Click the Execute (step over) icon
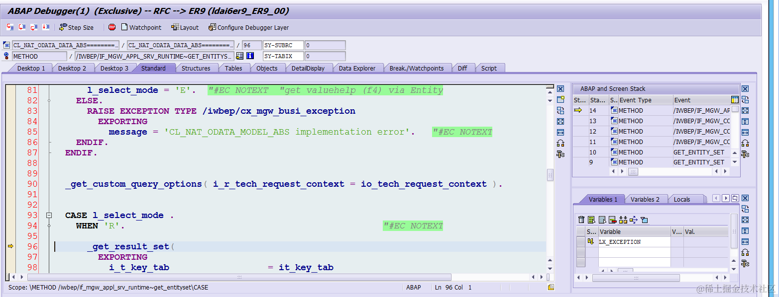The height and width of the screenshot is (297, 779). pyautogui.click(x=22, y=27)
